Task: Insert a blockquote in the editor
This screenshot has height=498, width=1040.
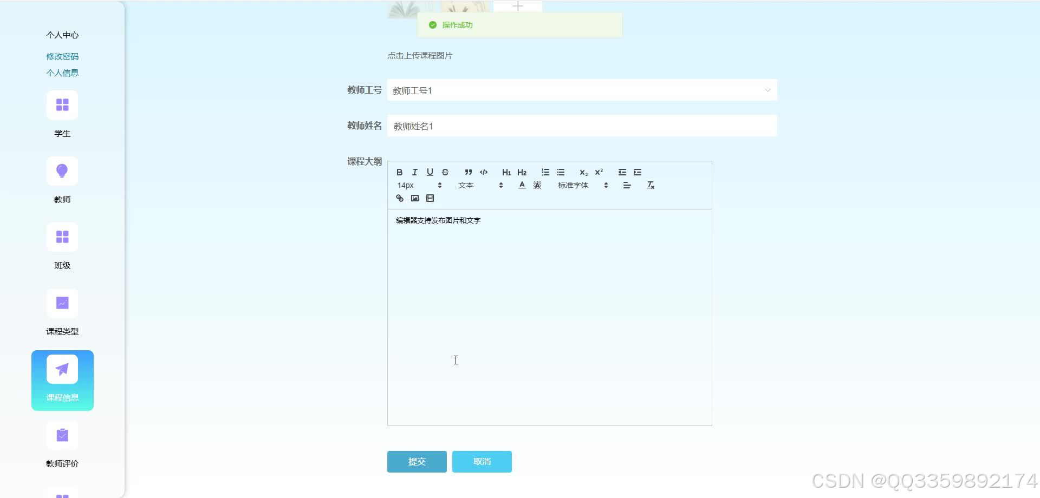Action: tap(468, 172)
